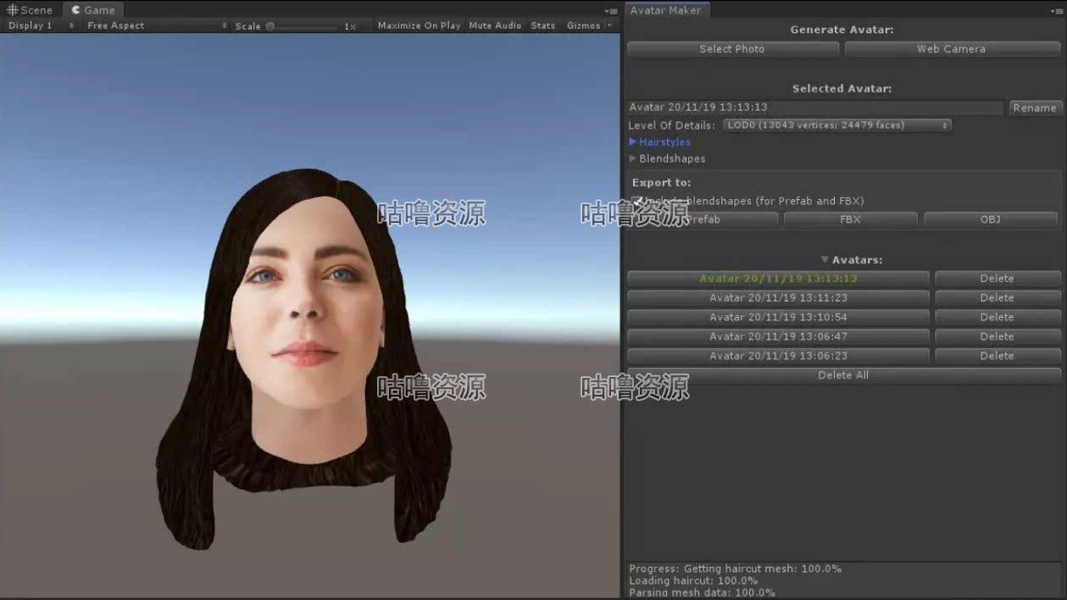Click the avatar name input field
Viewport: 1067px width, 600px height.
[815, 108]
